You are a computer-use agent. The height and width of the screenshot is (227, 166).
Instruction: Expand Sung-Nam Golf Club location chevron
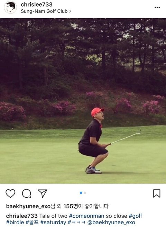(x=70, y=11)
